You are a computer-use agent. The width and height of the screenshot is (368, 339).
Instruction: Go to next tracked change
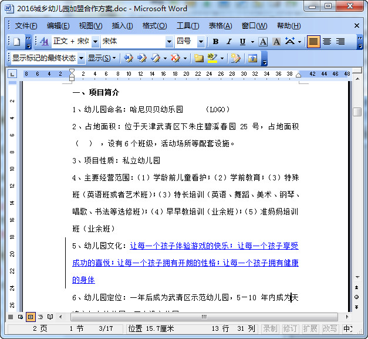pyautogui.click(x=142, y=58)
